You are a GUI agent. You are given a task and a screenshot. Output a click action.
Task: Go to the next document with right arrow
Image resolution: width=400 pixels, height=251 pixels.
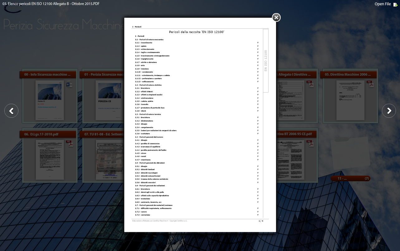point(389,111)
